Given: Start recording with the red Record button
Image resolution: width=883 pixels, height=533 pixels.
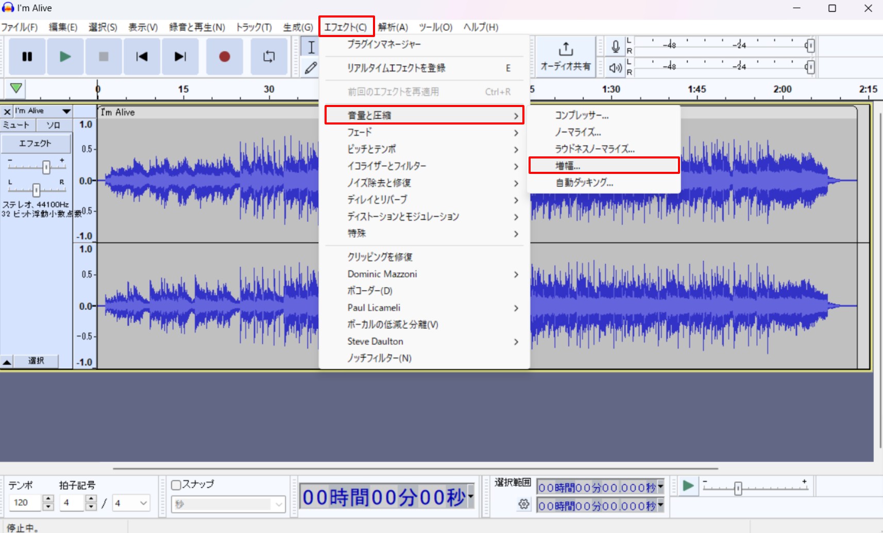Looking at the screenshot, I should tap(225, 57).
